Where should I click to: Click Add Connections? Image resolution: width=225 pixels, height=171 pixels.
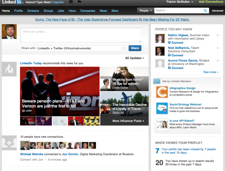point(211,2)
